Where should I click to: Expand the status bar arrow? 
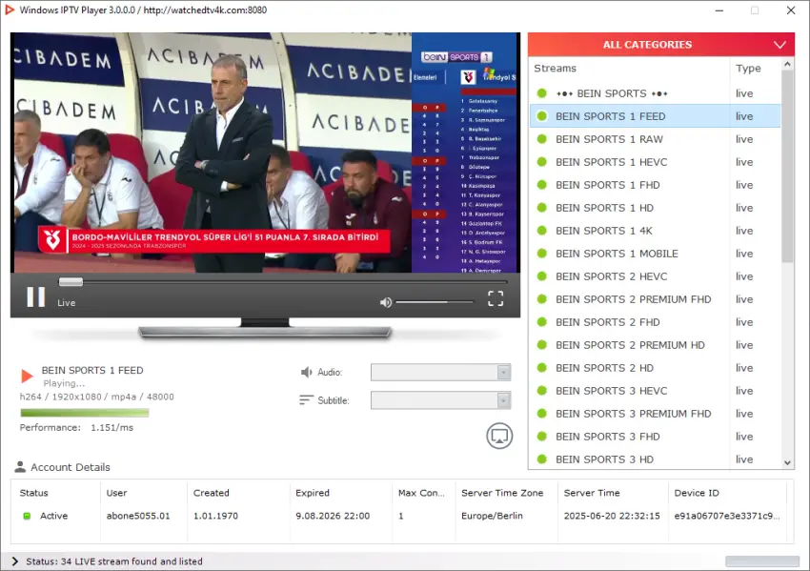[14, 561]
